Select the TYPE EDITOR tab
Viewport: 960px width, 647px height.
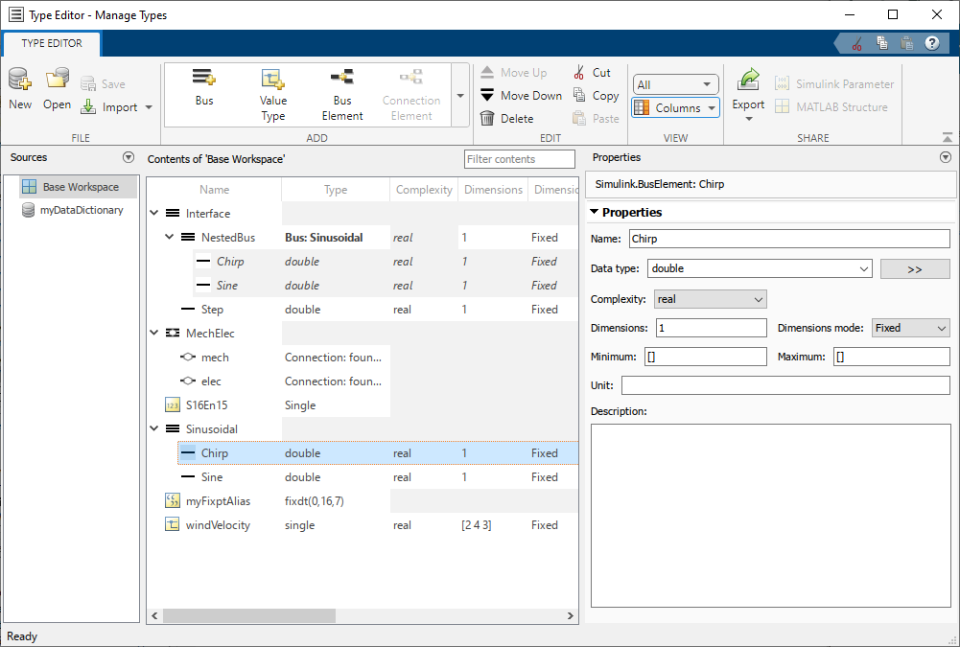[52, 43]
